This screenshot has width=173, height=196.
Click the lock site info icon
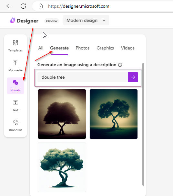coord(41,6)
